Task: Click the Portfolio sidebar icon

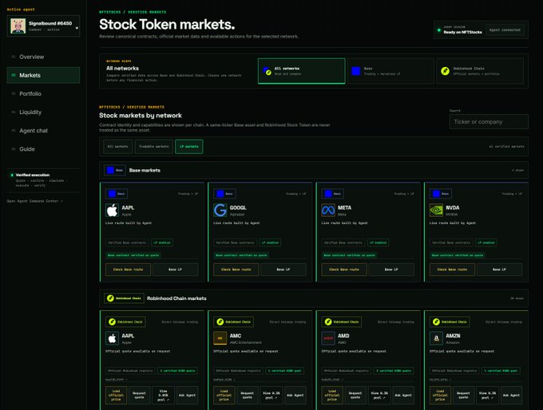Action: click(x=14, y=94)
